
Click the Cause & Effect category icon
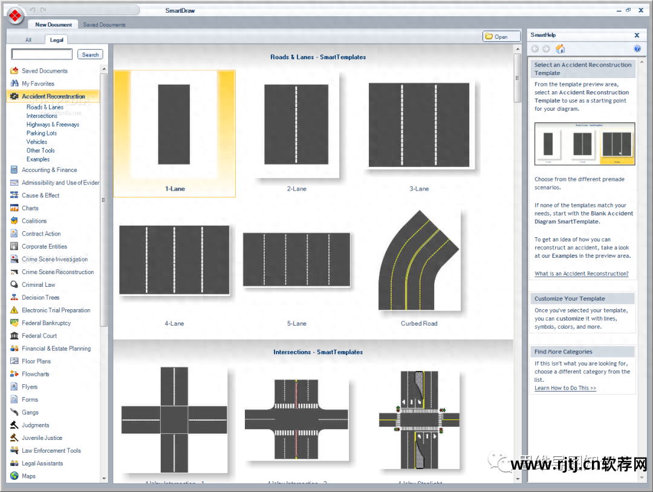click(14, 195)
